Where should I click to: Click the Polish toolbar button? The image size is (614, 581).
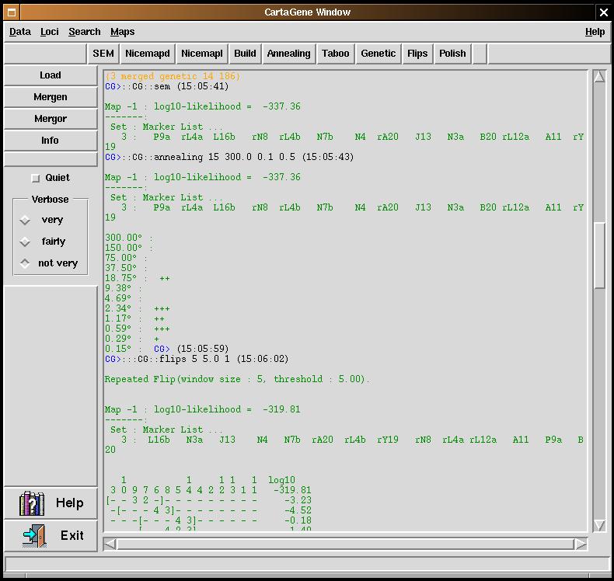click(452, 54)
